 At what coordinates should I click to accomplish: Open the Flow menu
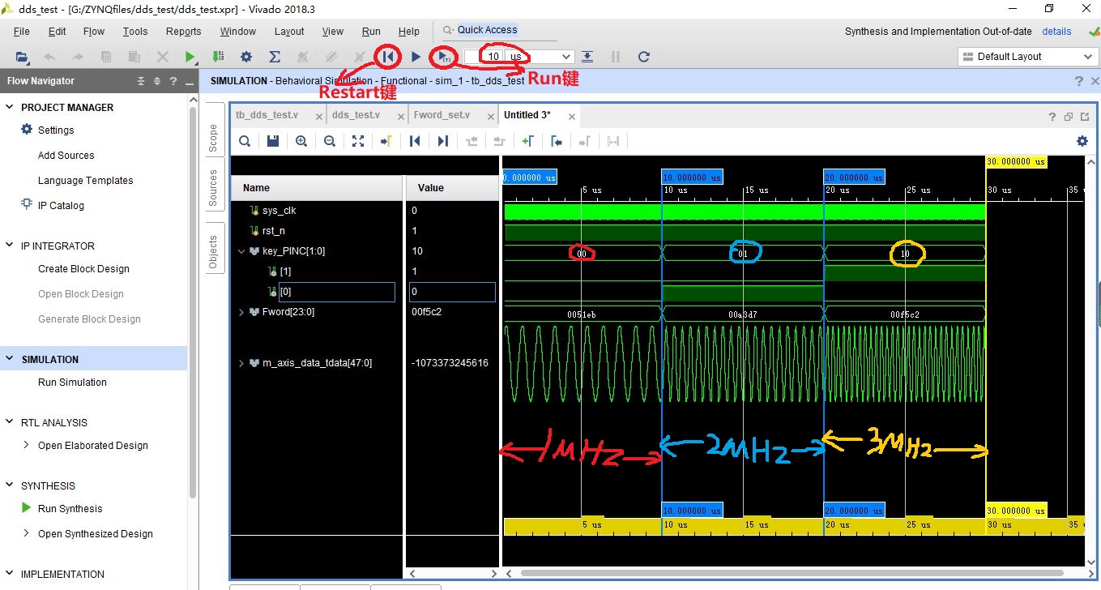tap(93, 31)
